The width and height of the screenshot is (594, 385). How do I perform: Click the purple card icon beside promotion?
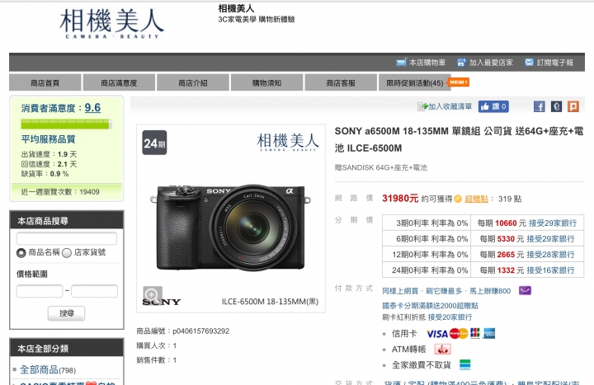coord(525,291)
